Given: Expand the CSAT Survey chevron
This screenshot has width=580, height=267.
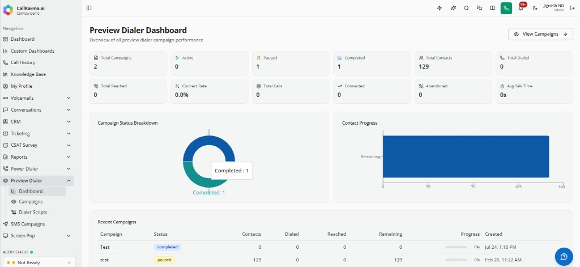Looking at the screenshot, I should 69,145.
